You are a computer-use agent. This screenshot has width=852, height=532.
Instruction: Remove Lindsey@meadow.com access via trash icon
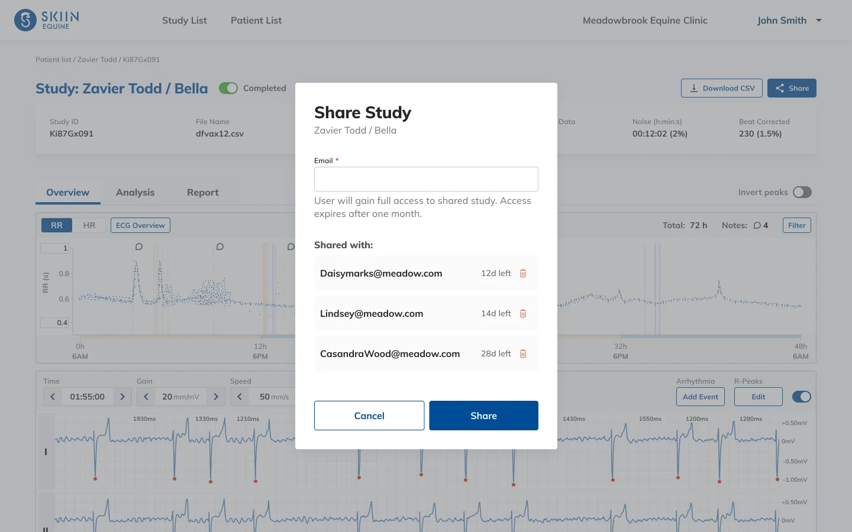523,314
